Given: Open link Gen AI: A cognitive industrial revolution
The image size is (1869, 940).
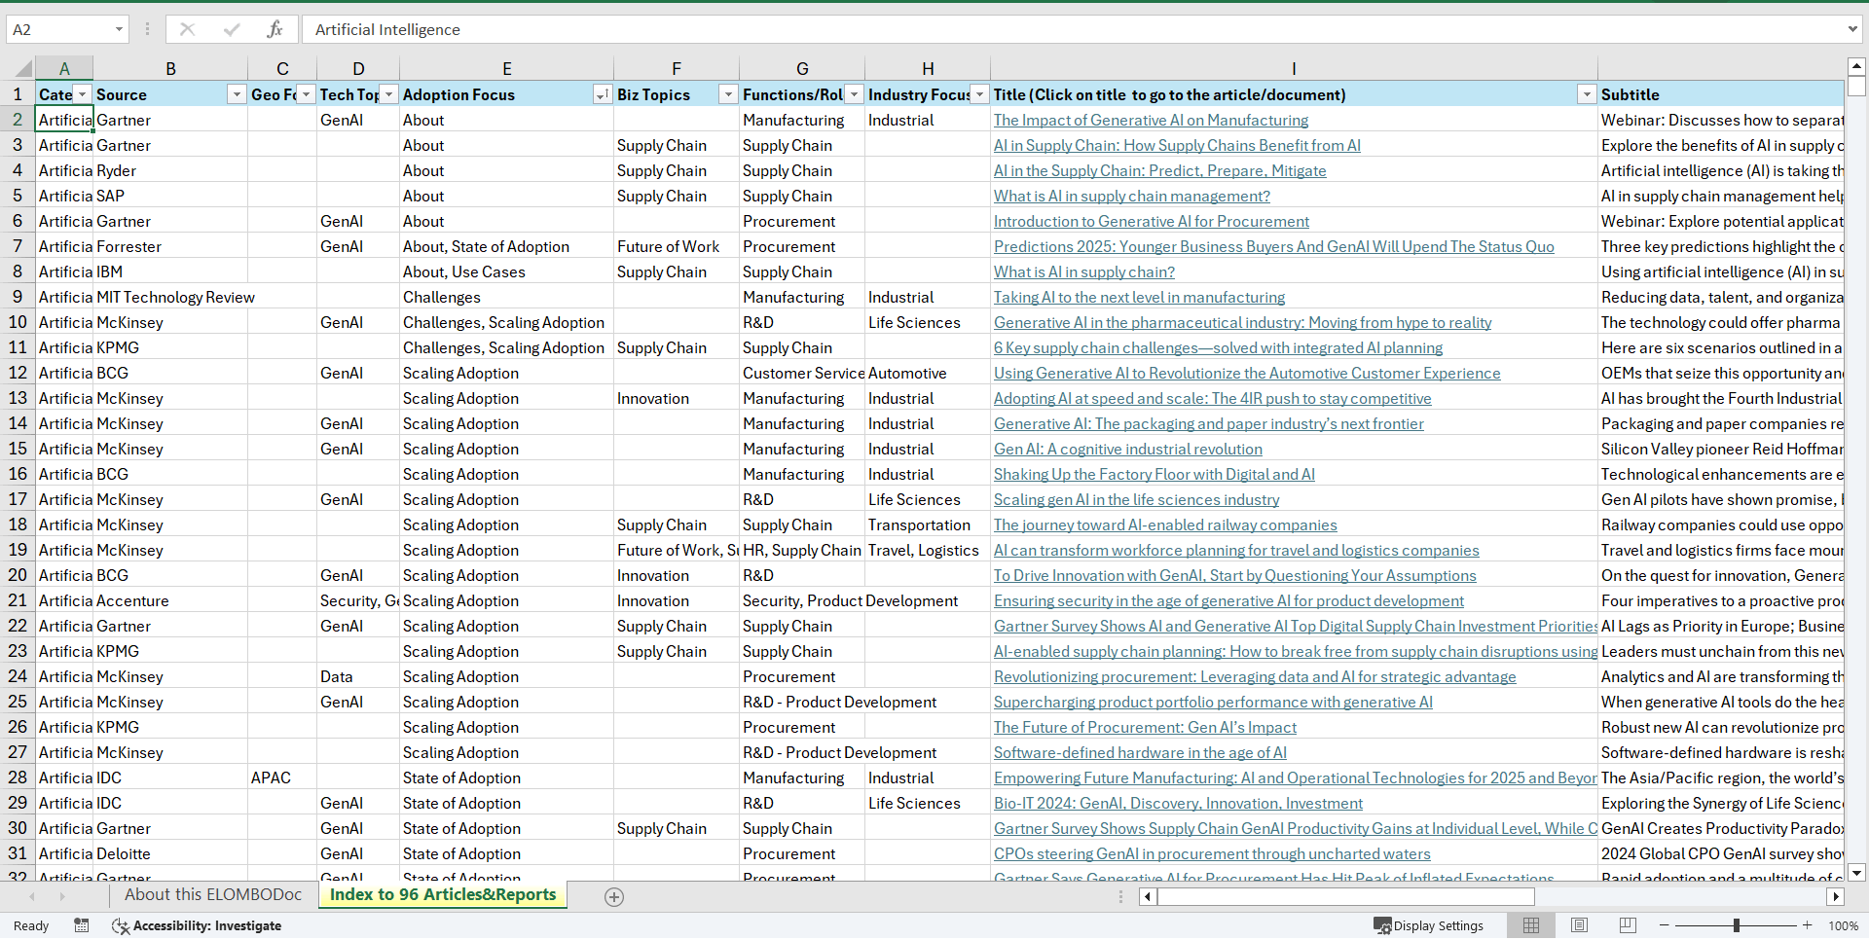Looking at the screenshot, I should click(1127, 449).
